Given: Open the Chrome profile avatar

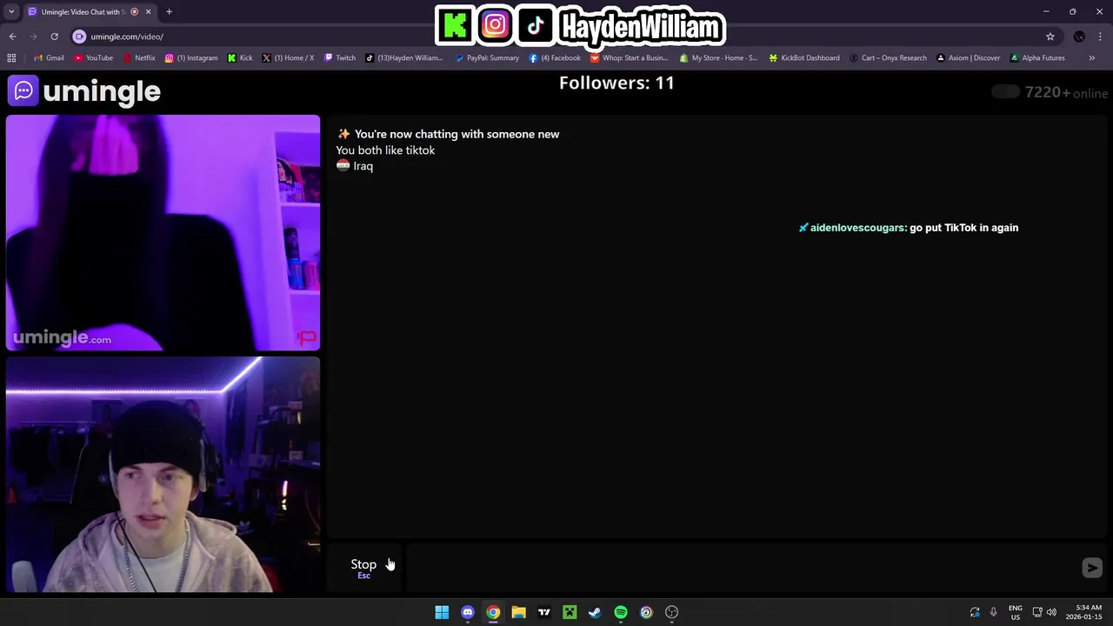Looking at the screenshot, I should [x=1079, y=37].
